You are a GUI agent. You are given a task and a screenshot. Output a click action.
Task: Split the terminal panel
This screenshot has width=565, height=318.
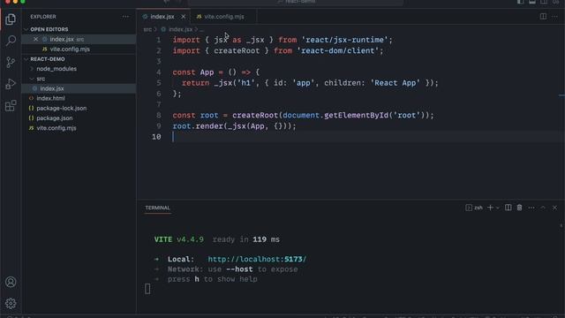pos(508,208)
